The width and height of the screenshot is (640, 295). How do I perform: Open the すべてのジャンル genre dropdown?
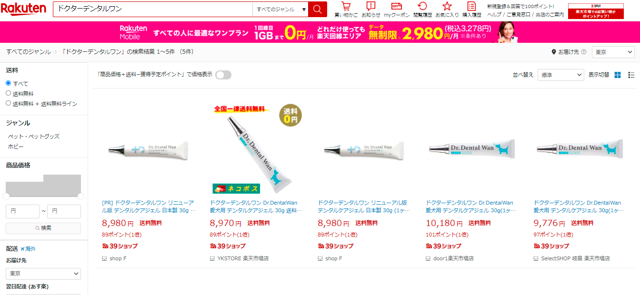pyautogui.click(x=280, y=9)
